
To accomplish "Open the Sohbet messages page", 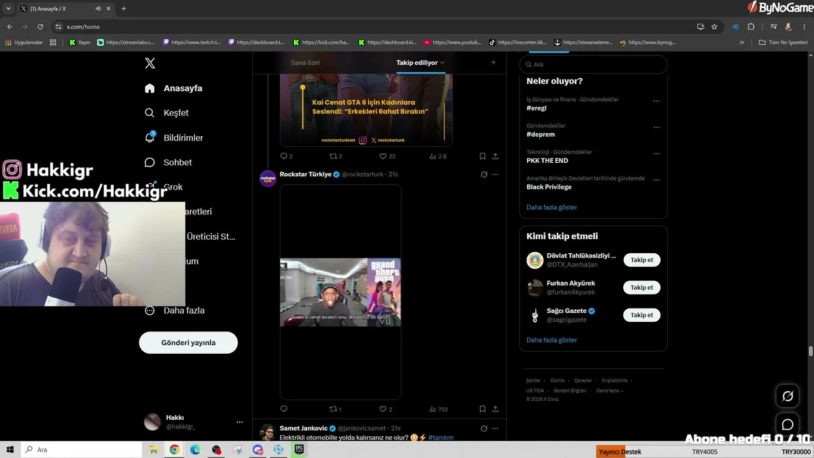I will (x=169, y=162).
